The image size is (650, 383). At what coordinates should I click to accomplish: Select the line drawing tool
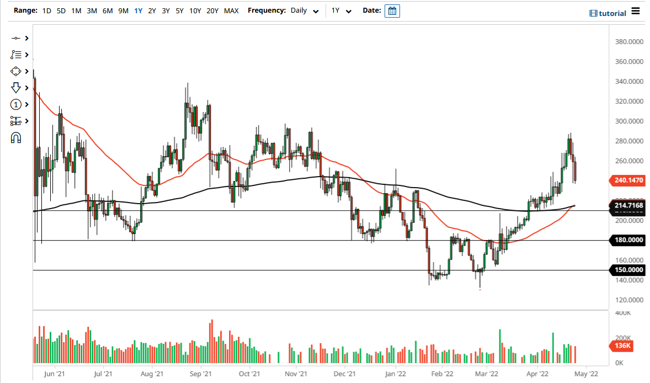click(14, 38)
